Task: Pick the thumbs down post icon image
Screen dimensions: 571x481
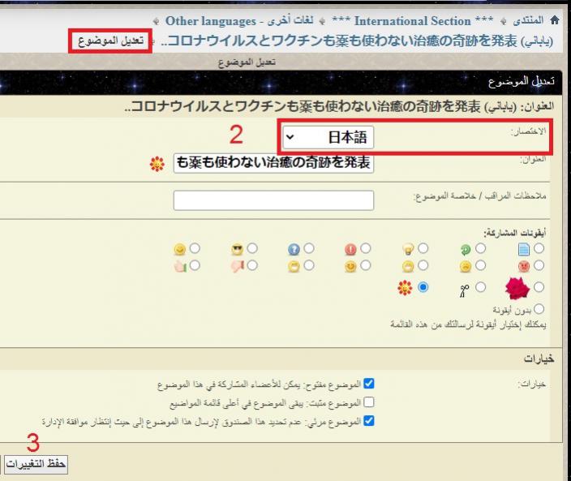Action: click(237, 267)
